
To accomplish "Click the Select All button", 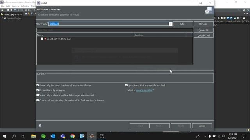I will coord(204,30).
